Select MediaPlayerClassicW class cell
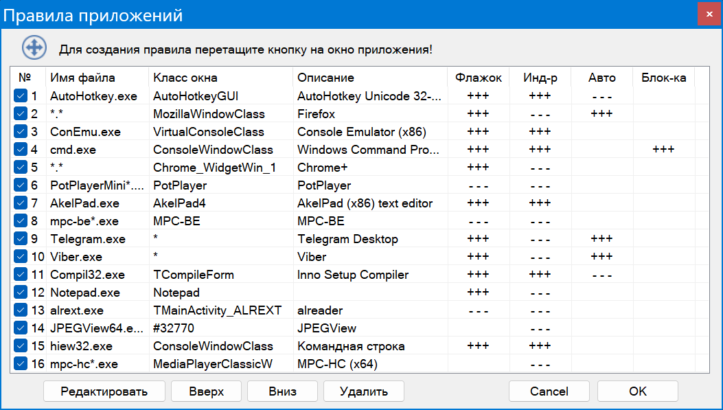This screenshot has height=410, width=723. coord(213,365)
